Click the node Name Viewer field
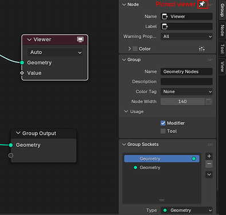The width and height of the screenshot is (226, 215). (186, 17)
